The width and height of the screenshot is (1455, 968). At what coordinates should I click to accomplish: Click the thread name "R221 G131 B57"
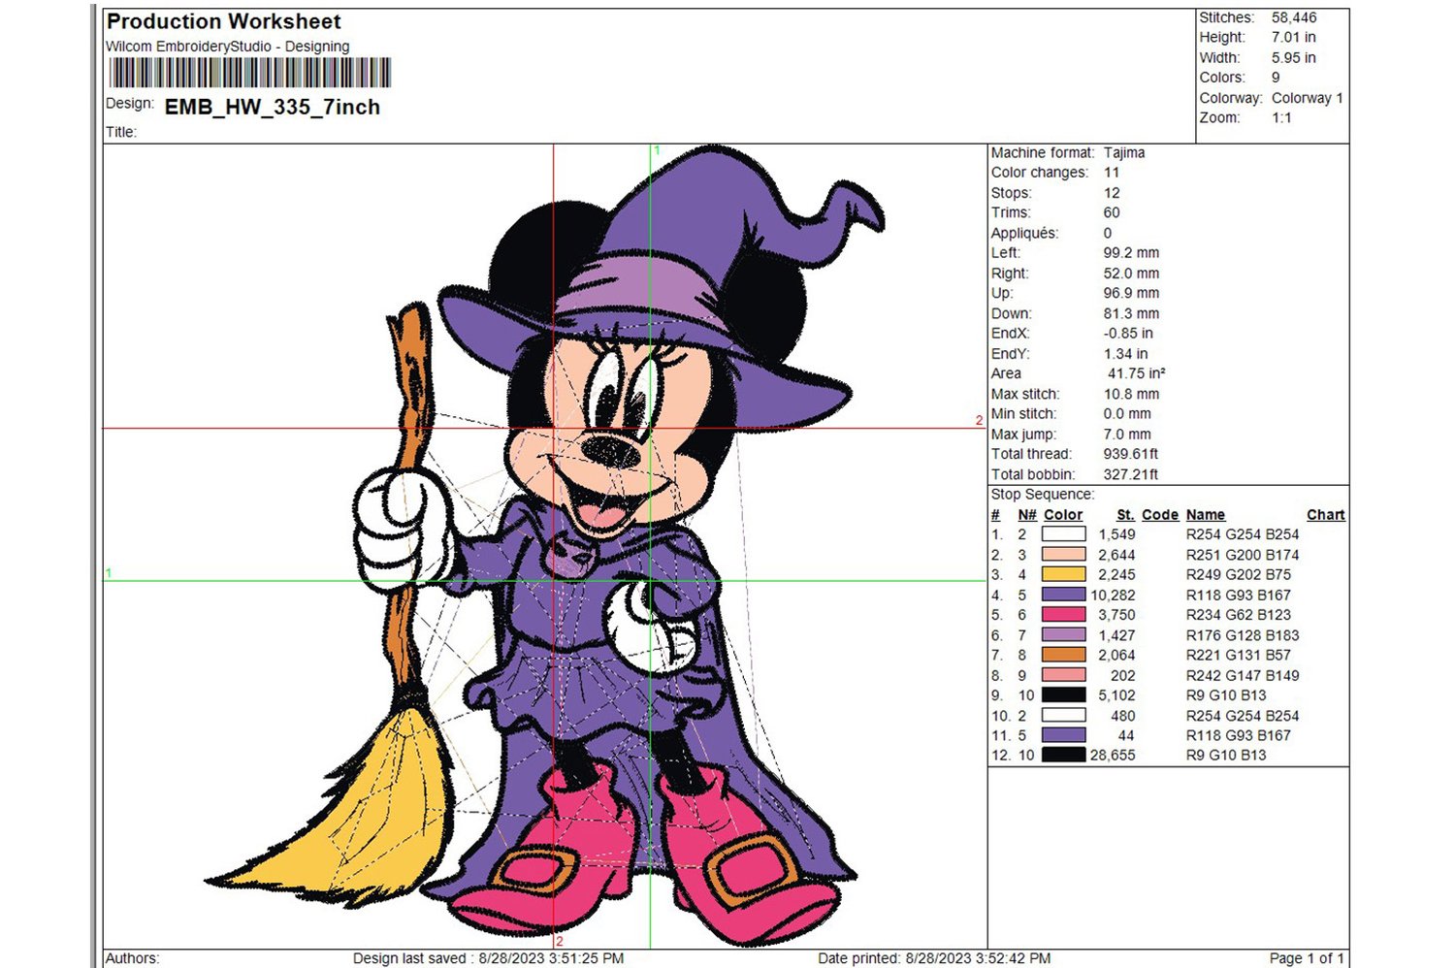click(1239, 655)
